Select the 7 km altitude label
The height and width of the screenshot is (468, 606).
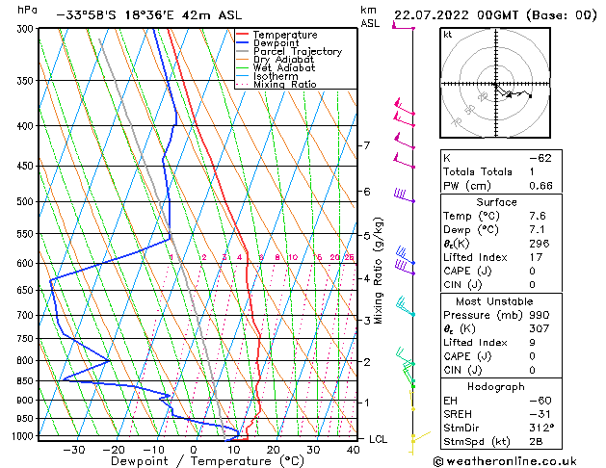[x=367, y=145]
